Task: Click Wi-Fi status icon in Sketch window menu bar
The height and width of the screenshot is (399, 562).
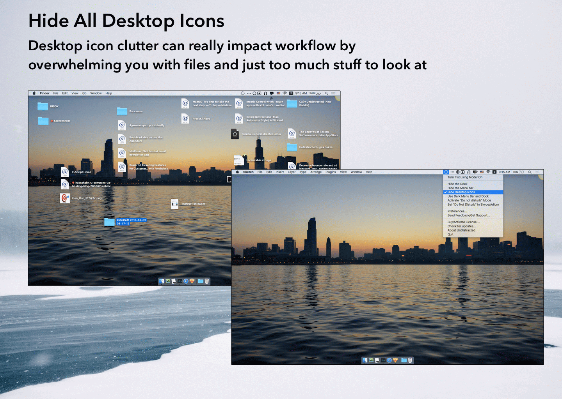Action: click(x=488, y=172)
